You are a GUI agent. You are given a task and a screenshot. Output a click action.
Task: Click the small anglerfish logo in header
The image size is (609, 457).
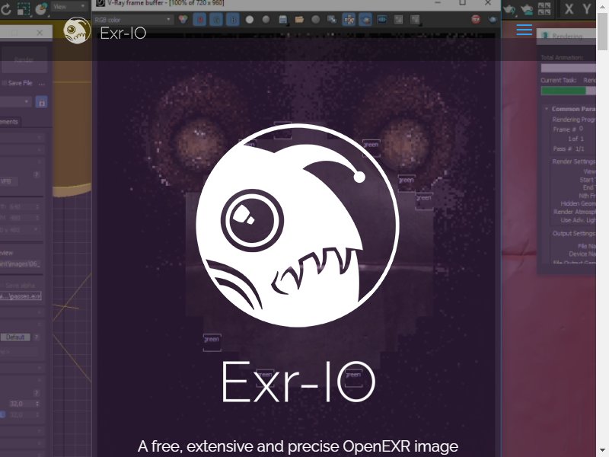click(77, 30)
